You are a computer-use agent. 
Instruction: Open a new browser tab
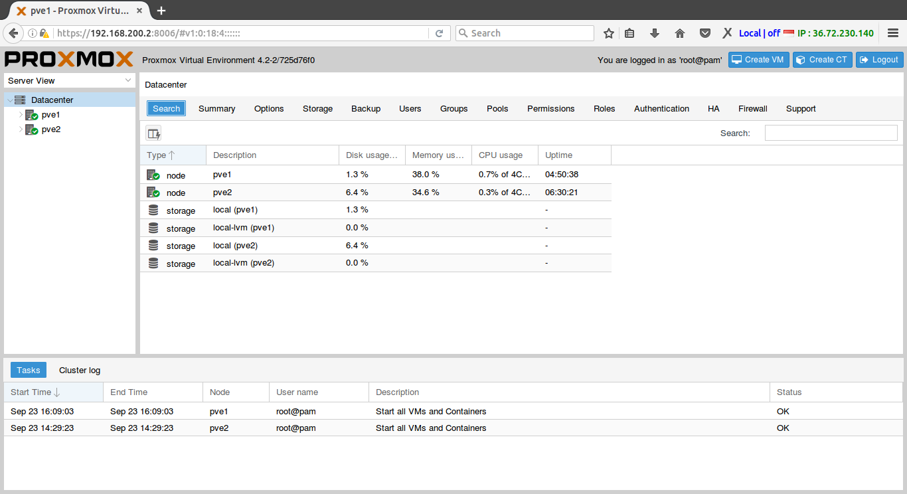click(x=161, y=11)
